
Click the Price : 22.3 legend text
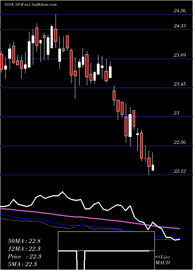[x=24, y=256]
